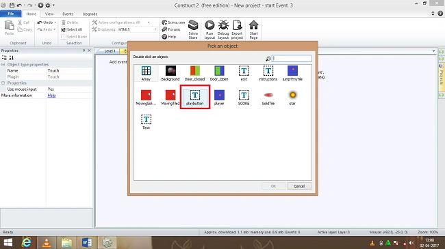Viewport: 445px width, 249px height.
Task: Click the Name property value Touch
Action: coord(69,71)
